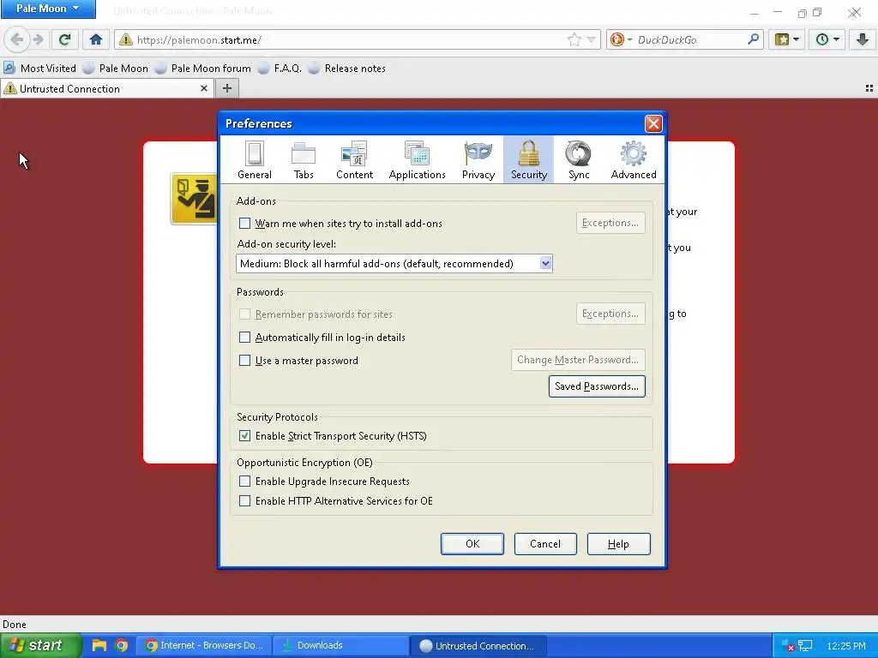The width and height of the screenshot is (878, 658).
Task: Open Chrome from the quick launch bar
Action: pyautogui.click(x=121, y=645)
